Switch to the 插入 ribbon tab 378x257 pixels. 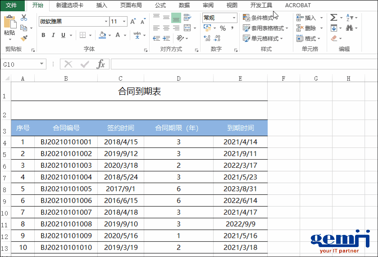pos(101,5)
